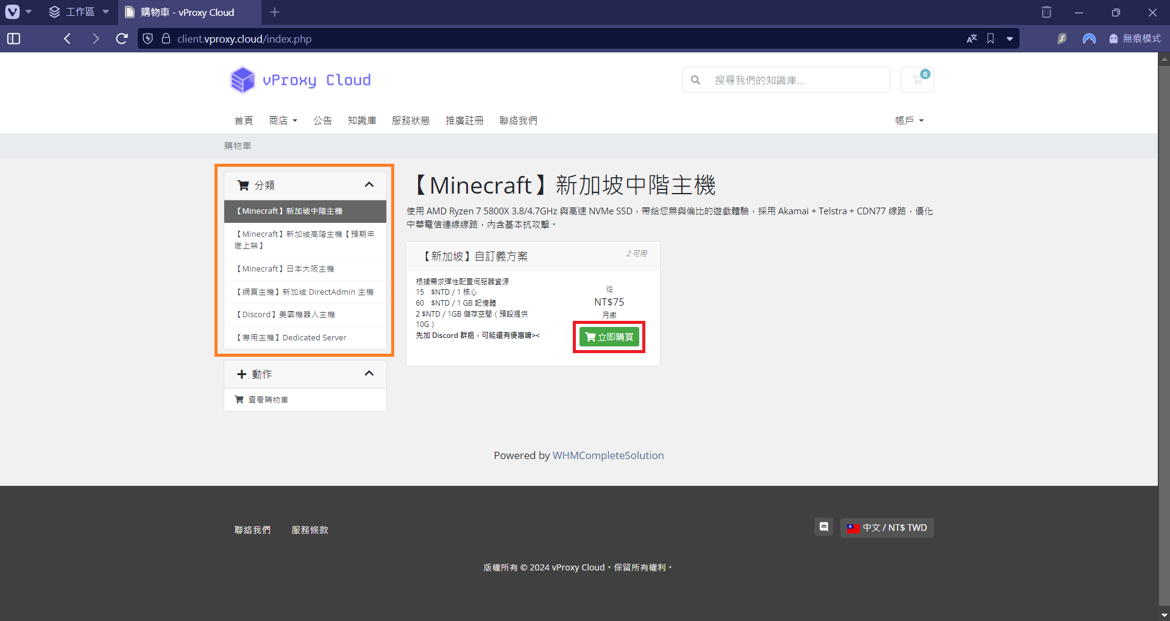Image resolution: width=1170 pixels, height=621 pixels.
Task: Bookmark this page using bookmark icon
Action: click(991, 39)
